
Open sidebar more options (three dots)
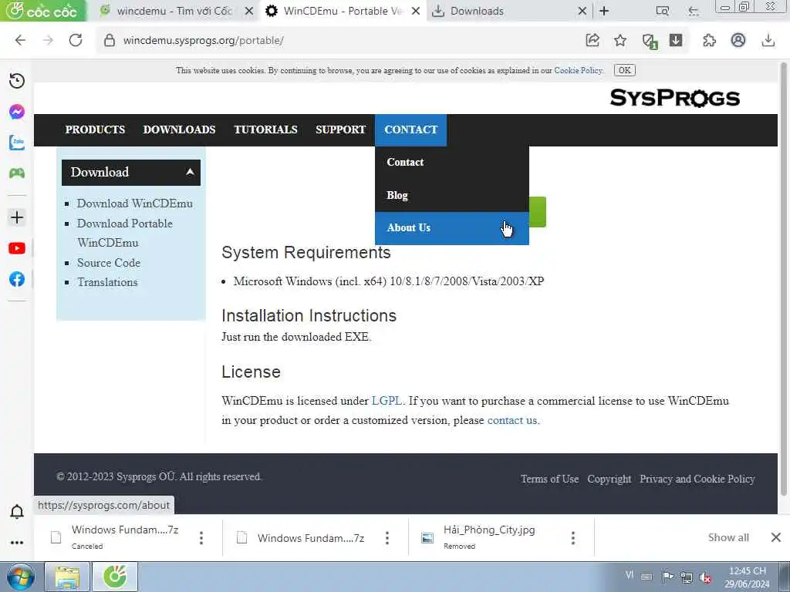click(17, 543)
